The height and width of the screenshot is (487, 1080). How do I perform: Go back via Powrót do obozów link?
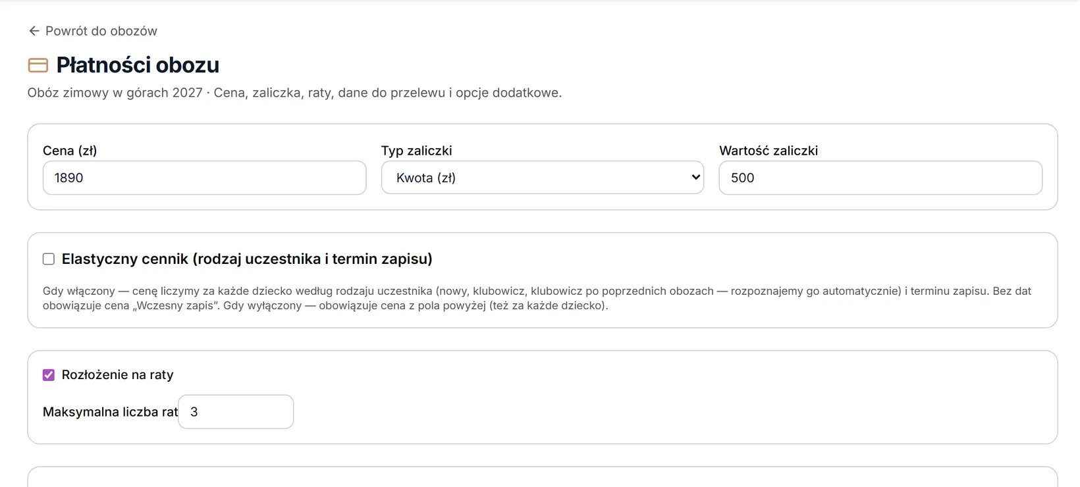pos(93,31)
